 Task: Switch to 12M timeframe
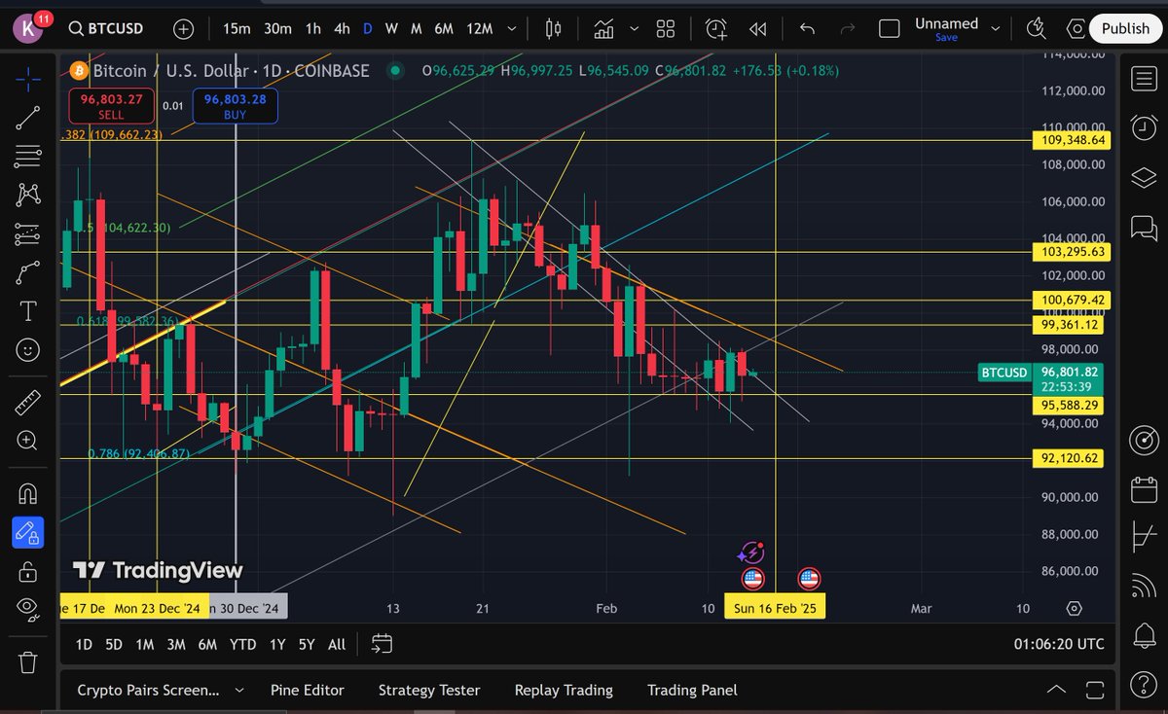pos(480,28)
